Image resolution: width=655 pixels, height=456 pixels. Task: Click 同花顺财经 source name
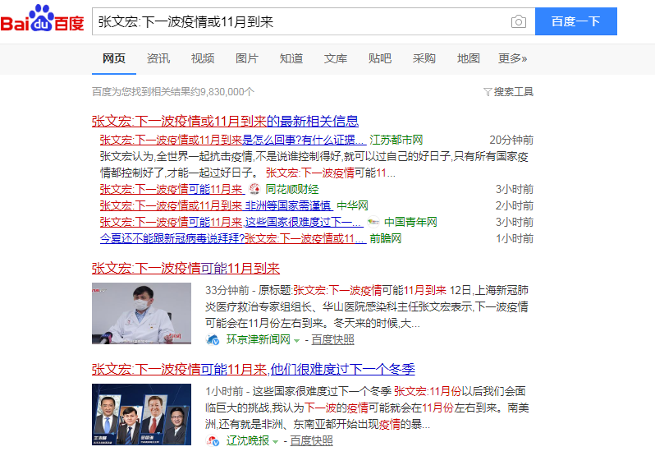pos(292,189)
